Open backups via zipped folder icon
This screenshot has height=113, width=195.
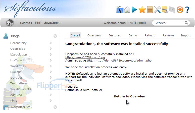(x=165, y=10)
